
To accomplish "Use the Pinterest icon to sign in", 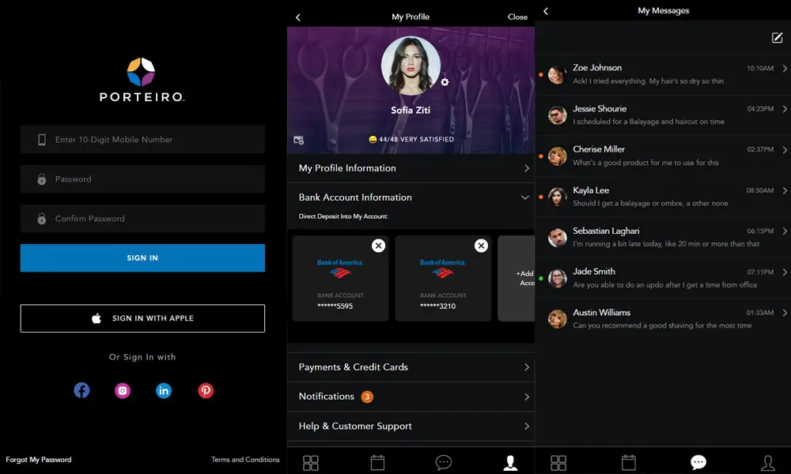I will (206, 390).
